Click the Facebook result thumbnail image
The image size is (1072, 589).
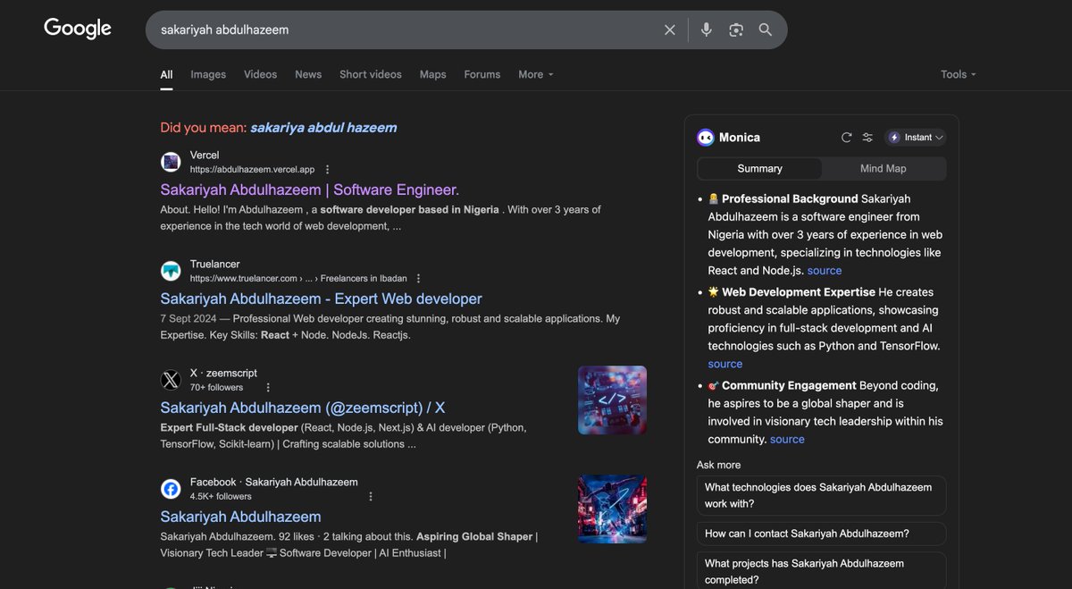612,509
